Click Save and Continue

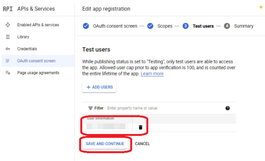pyautogui.click(x=105, y=144)
